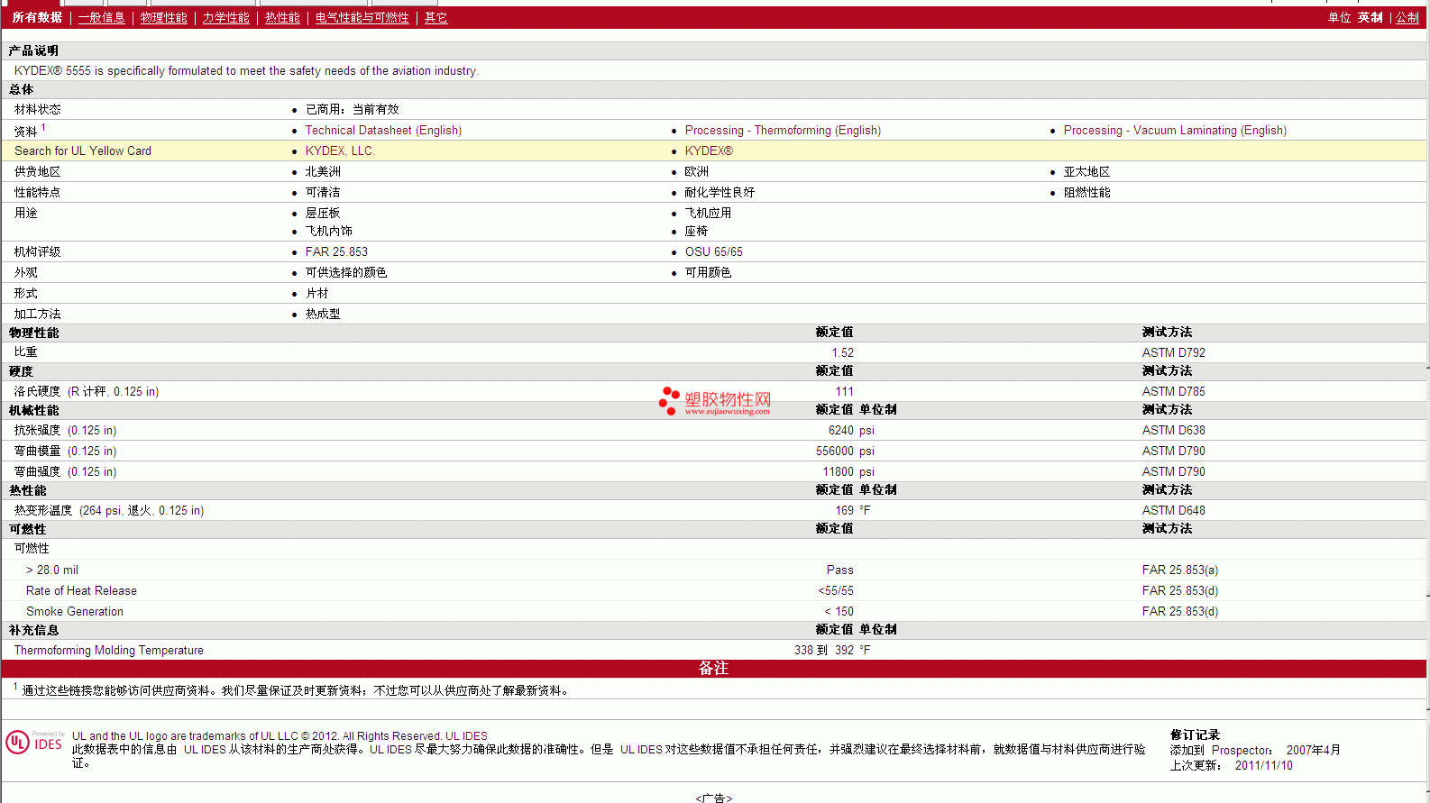Click the 阻燃性能 feature entry

point(1086,192)
